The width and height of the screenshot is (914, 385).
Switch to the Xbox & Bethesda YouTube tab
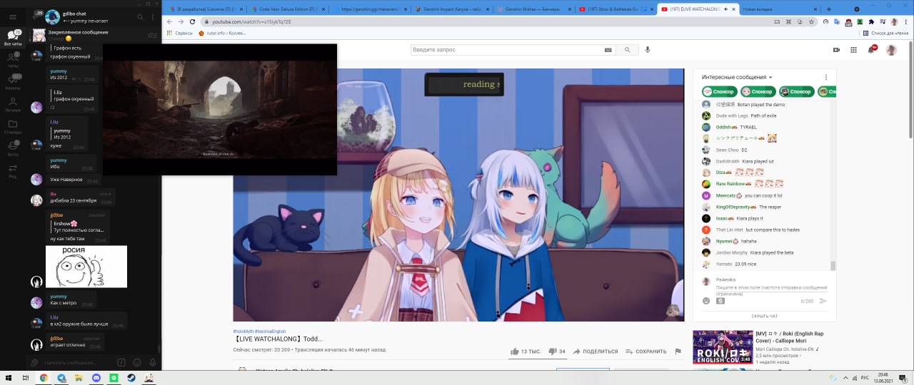pos(615,9)
